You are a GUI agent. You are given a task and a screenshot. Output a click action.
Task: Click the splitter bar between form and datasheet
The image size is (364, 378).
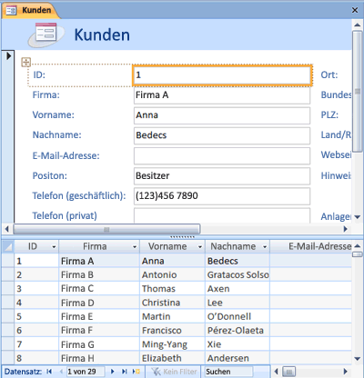(182, 236)
